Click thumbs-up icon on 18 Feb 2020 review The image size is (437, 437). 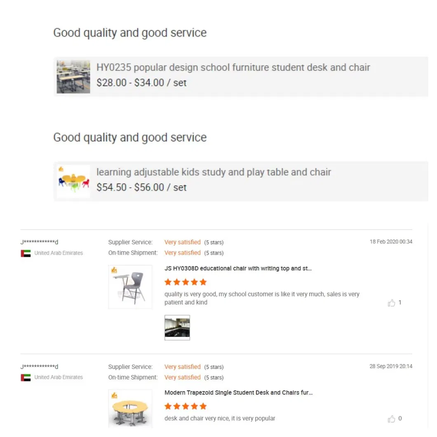pyautogui.click(x=391, y=303)
